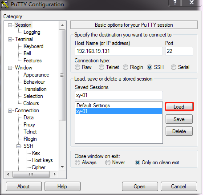Open the Behaviour category
This screenshot has width=203, height=195.
click(x=34, y=82)
